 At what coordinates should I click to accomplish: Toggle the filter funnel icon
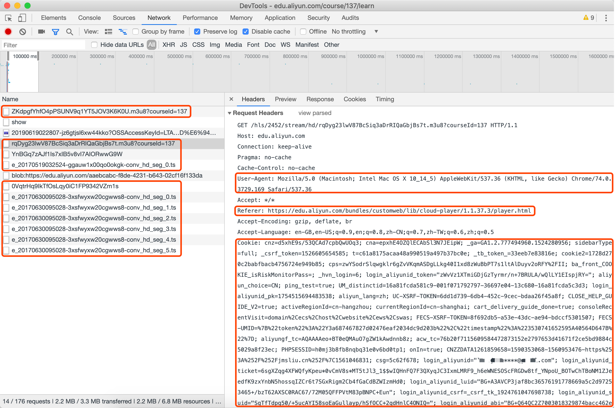[55, 32]
